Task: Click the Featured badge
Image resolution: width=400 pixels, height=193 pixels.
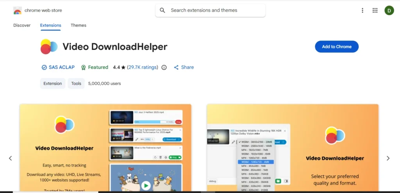Action: [95, 67]
